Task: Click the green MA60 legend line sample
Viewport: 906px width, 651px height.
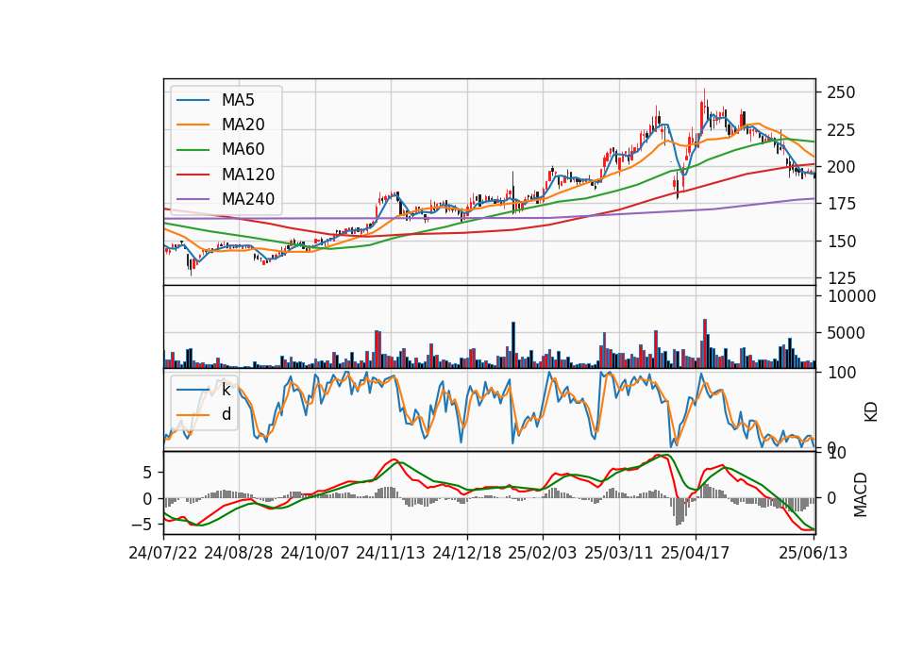Action: coord(193,150)
